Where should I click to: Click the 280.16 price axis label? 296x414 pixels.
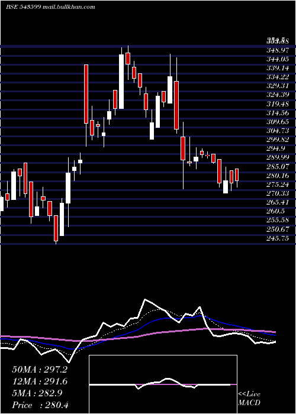click(x=278, y=176)
